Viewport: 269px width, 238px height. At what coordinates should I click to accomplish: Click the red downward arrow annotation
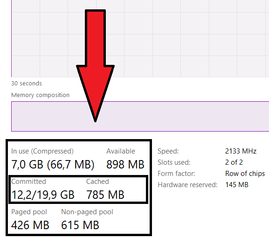click(95, 65)
